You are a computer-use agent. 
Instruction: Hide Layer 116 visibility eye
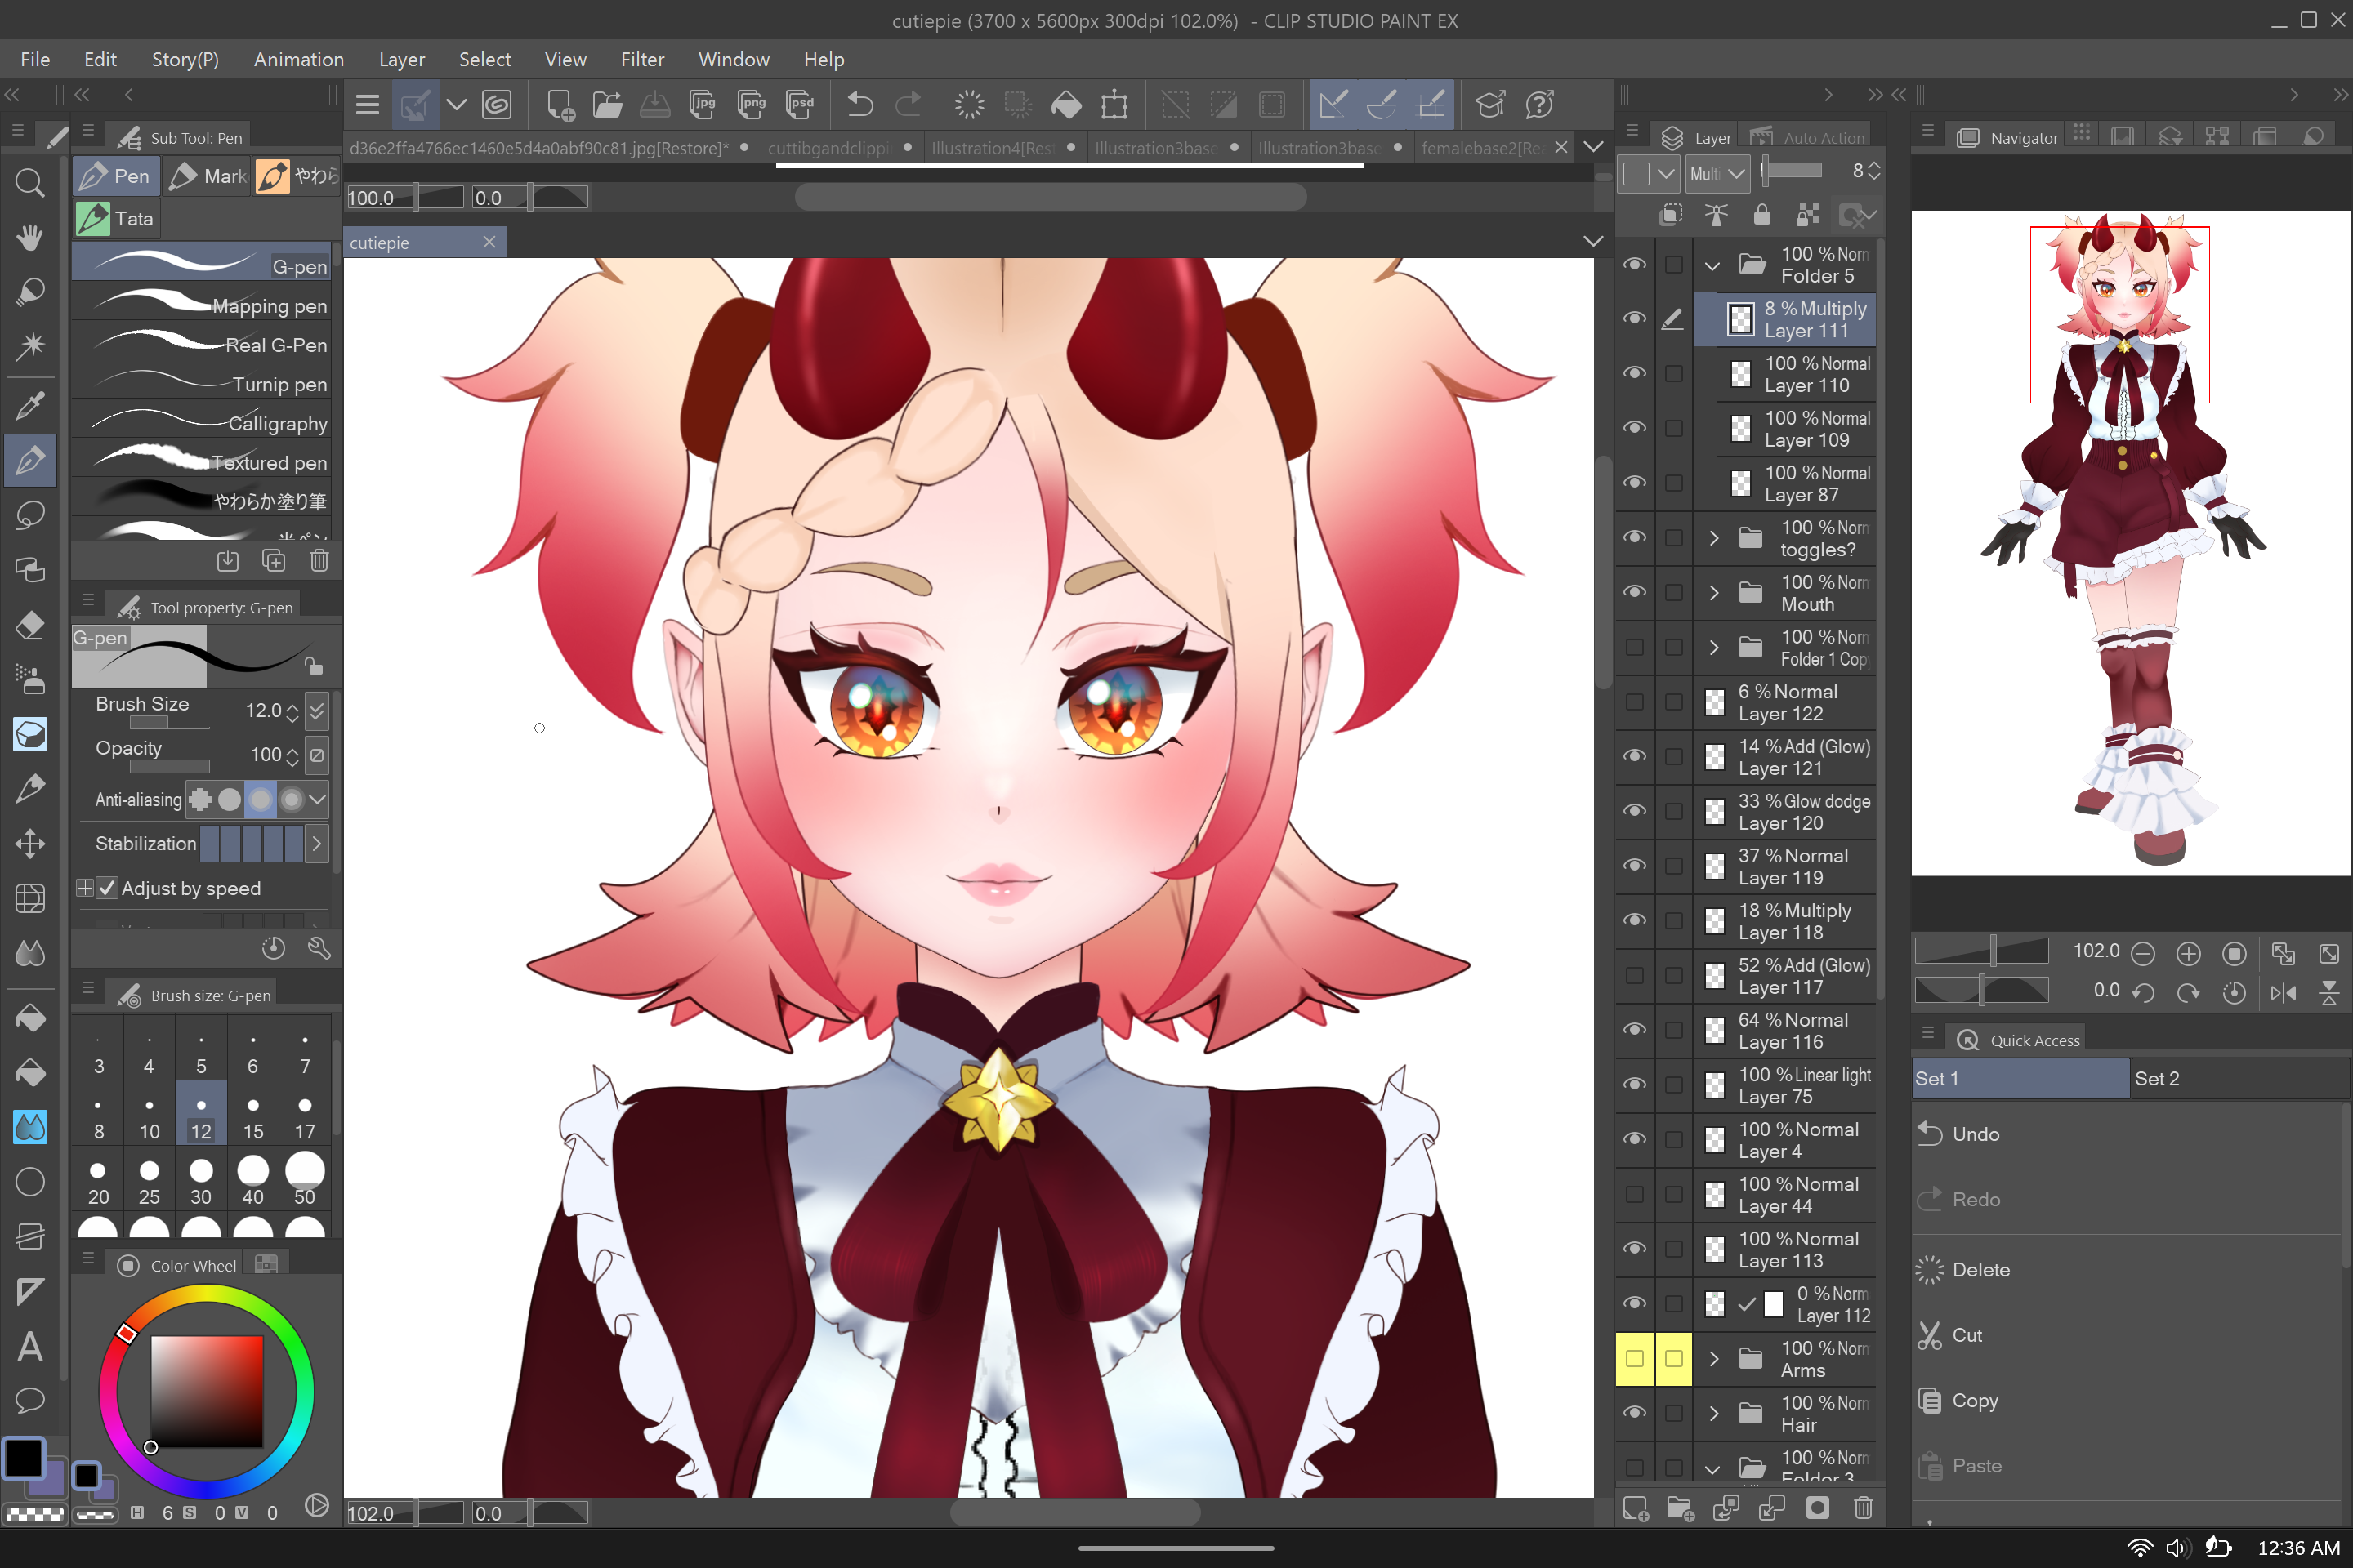1635,1030
